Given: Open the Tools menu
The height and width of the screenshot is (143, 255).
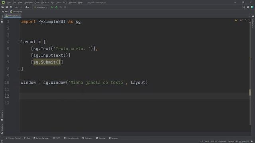Looking at the screenshot, I should pyautogui.click(x=59, y=2).
